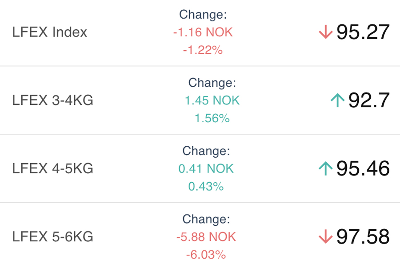The image size is (400, 268).
Task: Click the green up arrow beside 92.7
Action: click(x=338, y=100)
